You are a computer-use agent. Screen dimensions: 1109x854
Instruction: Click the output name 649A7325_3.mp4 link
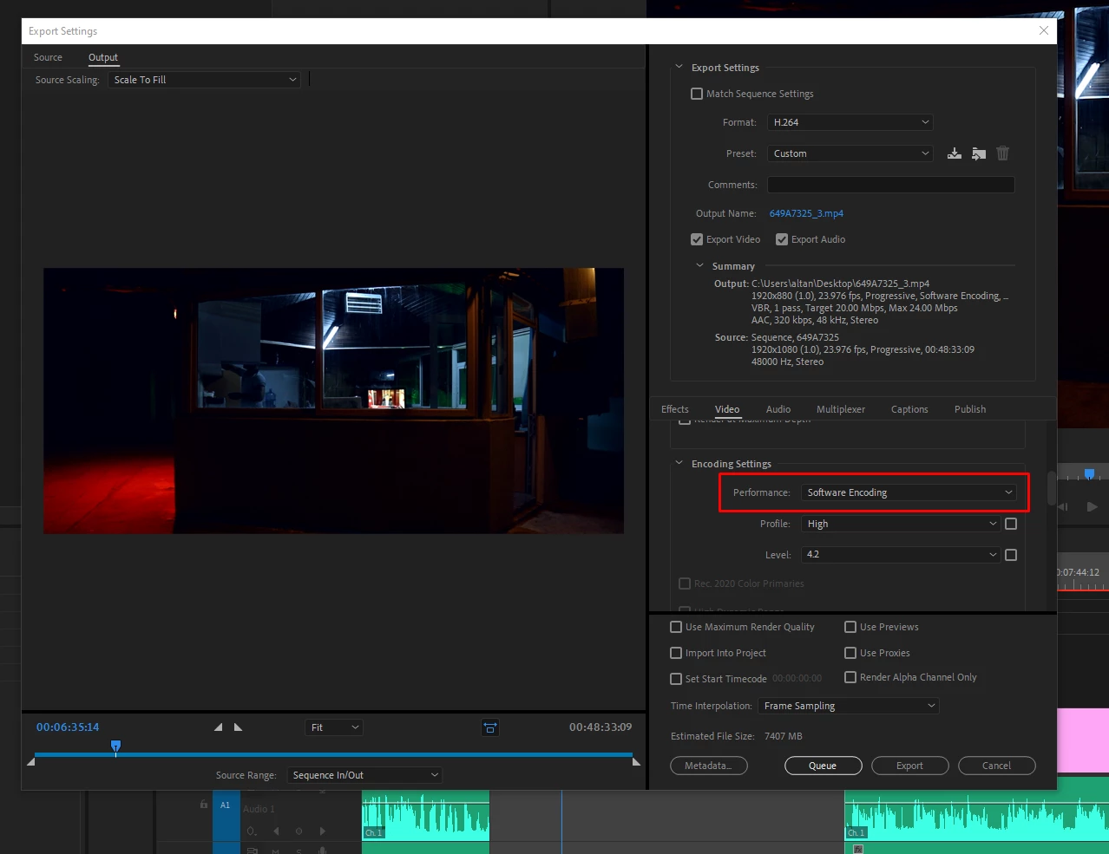pyautogui.click(x=806, y=213)
